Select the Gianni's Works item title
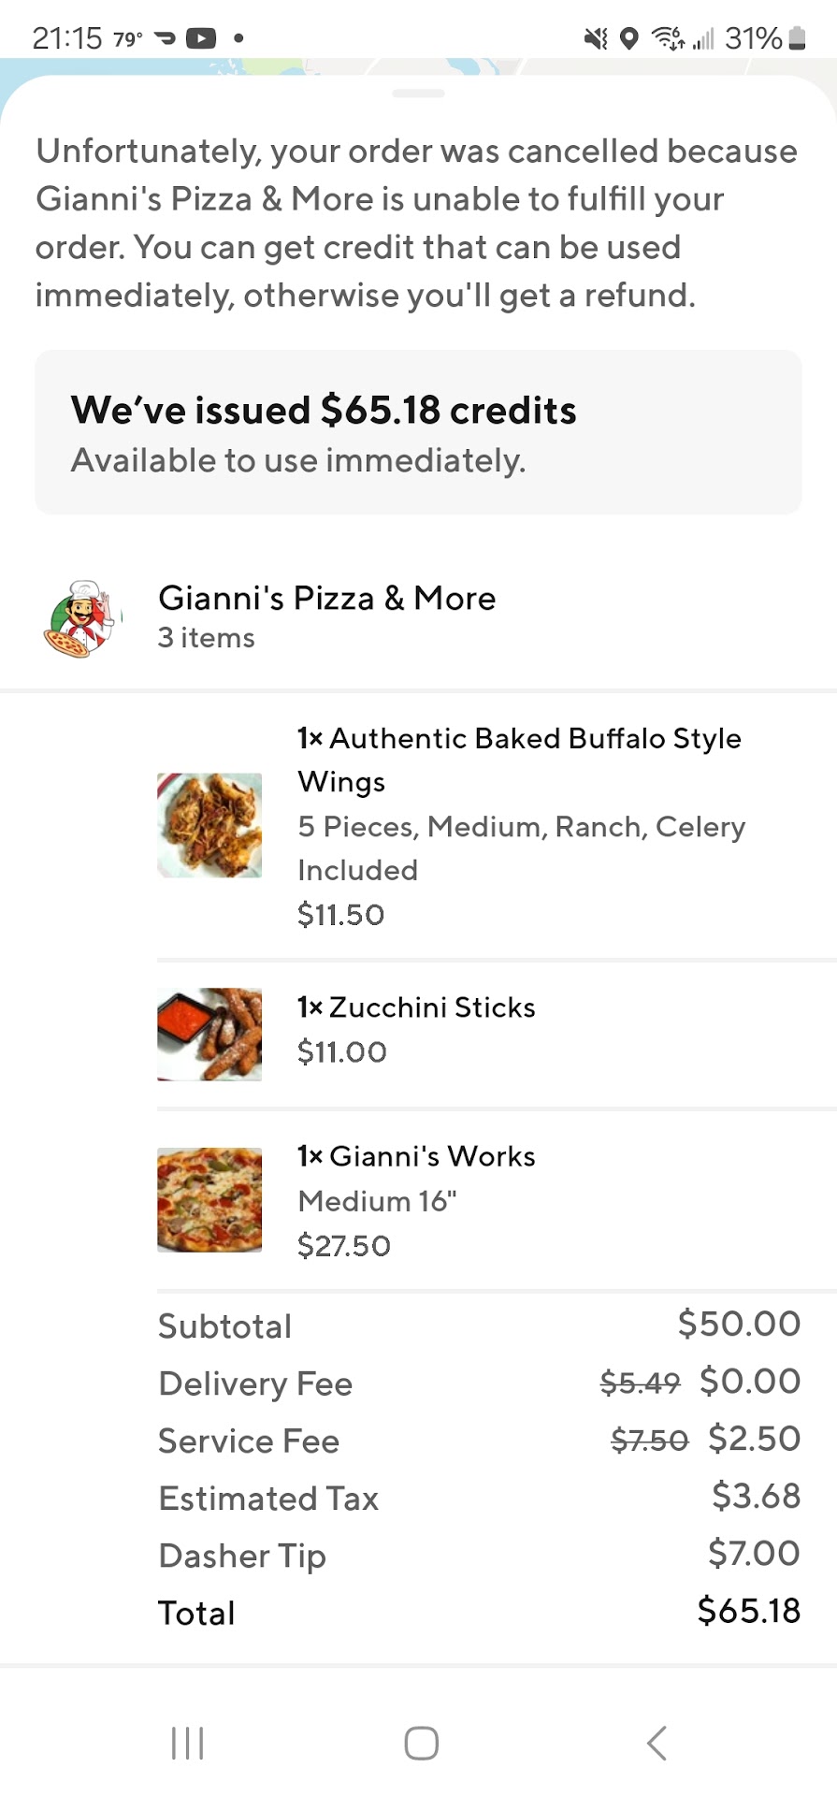Image resolution: width=837 pixels, height=1796 pixels. (416, 1157)
